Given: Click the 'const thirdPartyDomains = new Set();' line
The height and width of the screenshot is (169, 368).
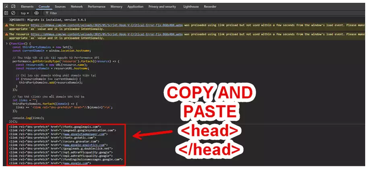Looking at the screenshot, I should 43,47.
